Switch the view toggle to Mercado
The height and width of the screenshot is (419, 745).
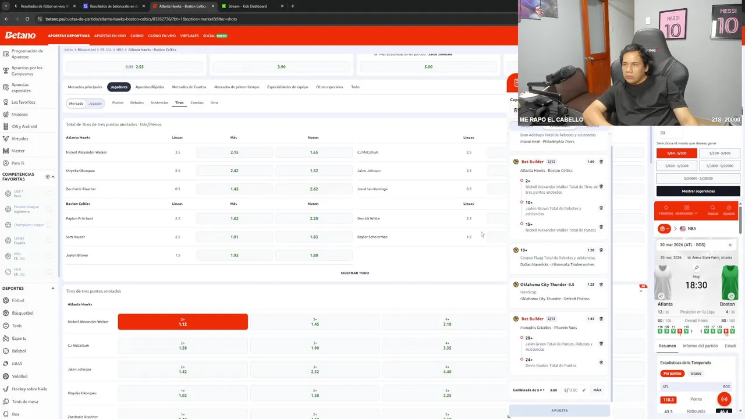[76, 103]
